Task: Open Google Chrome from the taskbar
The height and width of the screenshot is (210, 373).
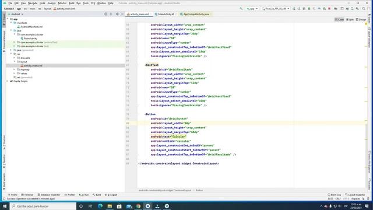Action: tap(138, 206)
